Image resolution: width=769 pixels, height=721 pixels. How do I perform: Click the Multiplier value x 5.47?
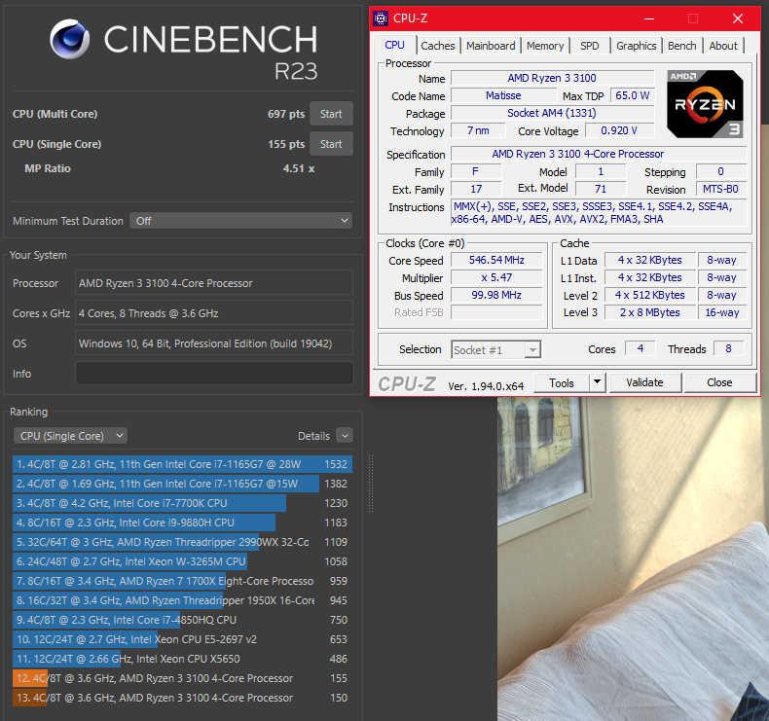pos(496,277)
